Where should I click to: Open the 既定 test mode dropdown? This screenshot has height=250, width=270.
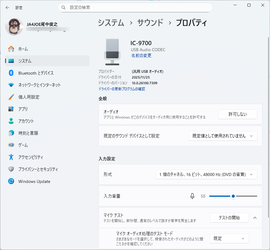(229, 239)
